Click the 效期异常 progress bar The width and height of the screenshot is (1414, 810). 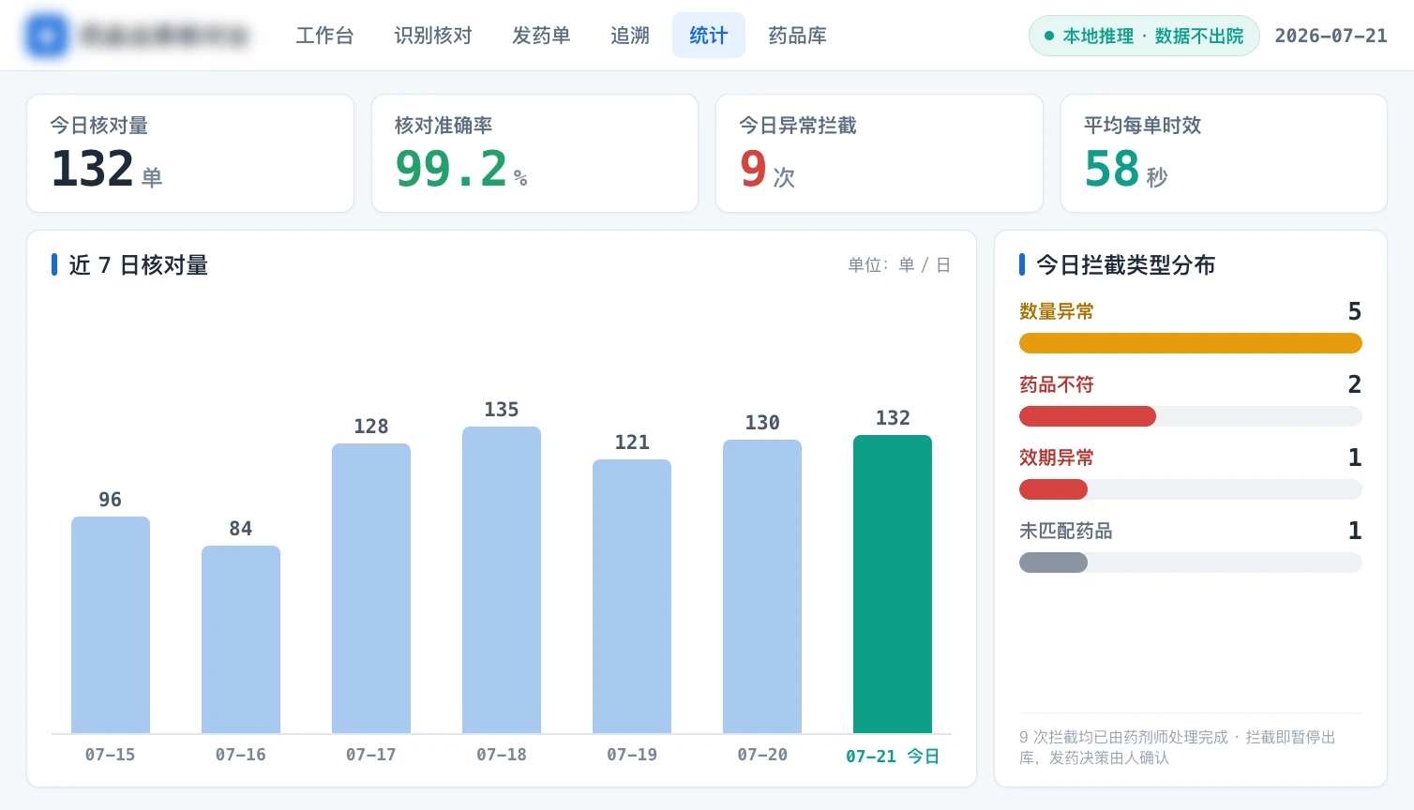click(x=1191, y=489)
